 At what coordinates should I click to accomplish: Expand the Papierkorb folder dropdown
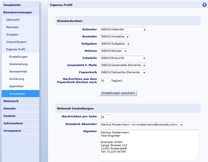[x=123, y=72]
